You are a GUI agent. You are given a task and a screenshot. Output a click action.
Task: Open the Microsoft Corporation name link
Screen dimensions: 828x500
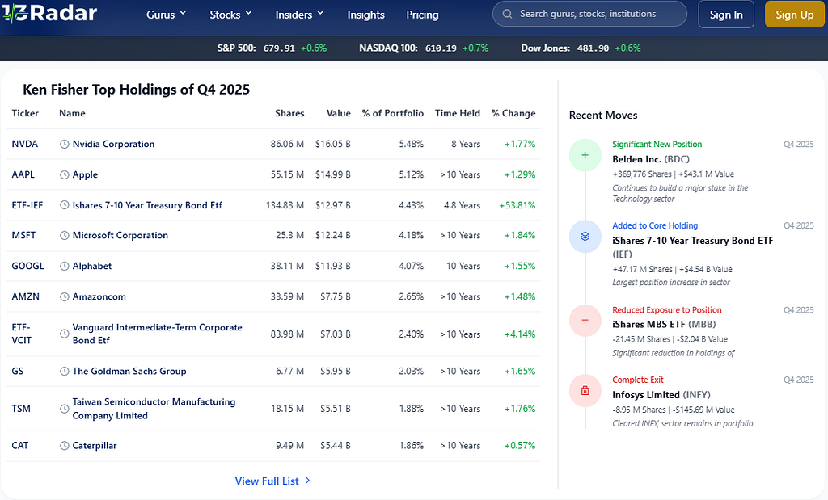pos(120,235)
